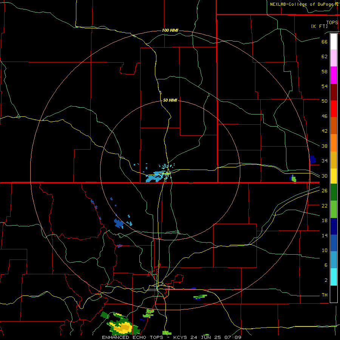Viewport: 340px width, 340px height.
Task: Click the white swatch atop the legend
Action: pos(334,42)
